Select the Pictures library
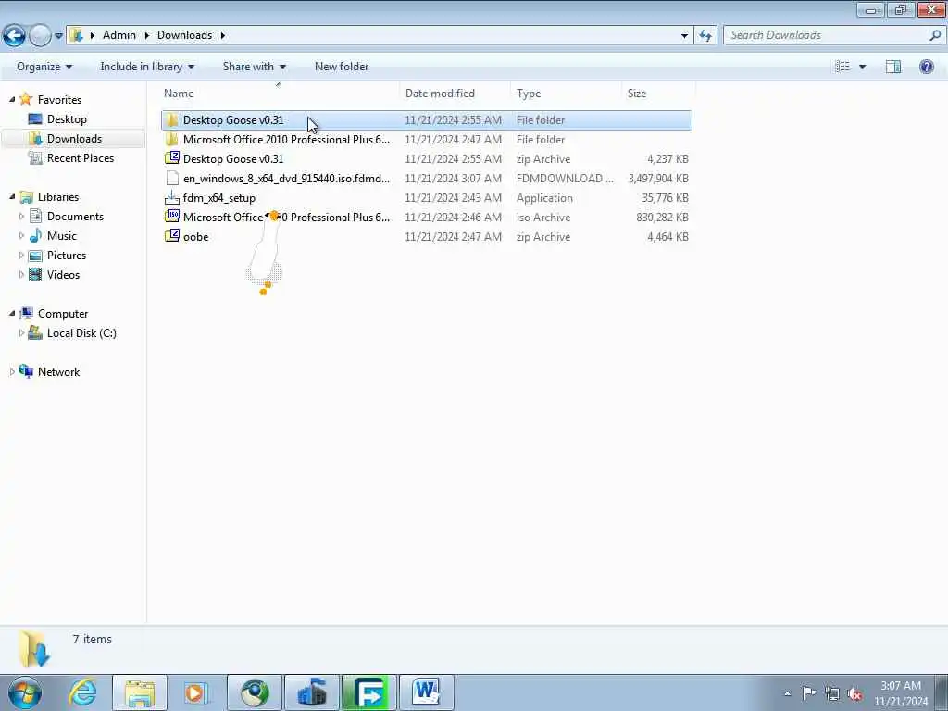This screenshot has width=948, height=711. (66, 256)
